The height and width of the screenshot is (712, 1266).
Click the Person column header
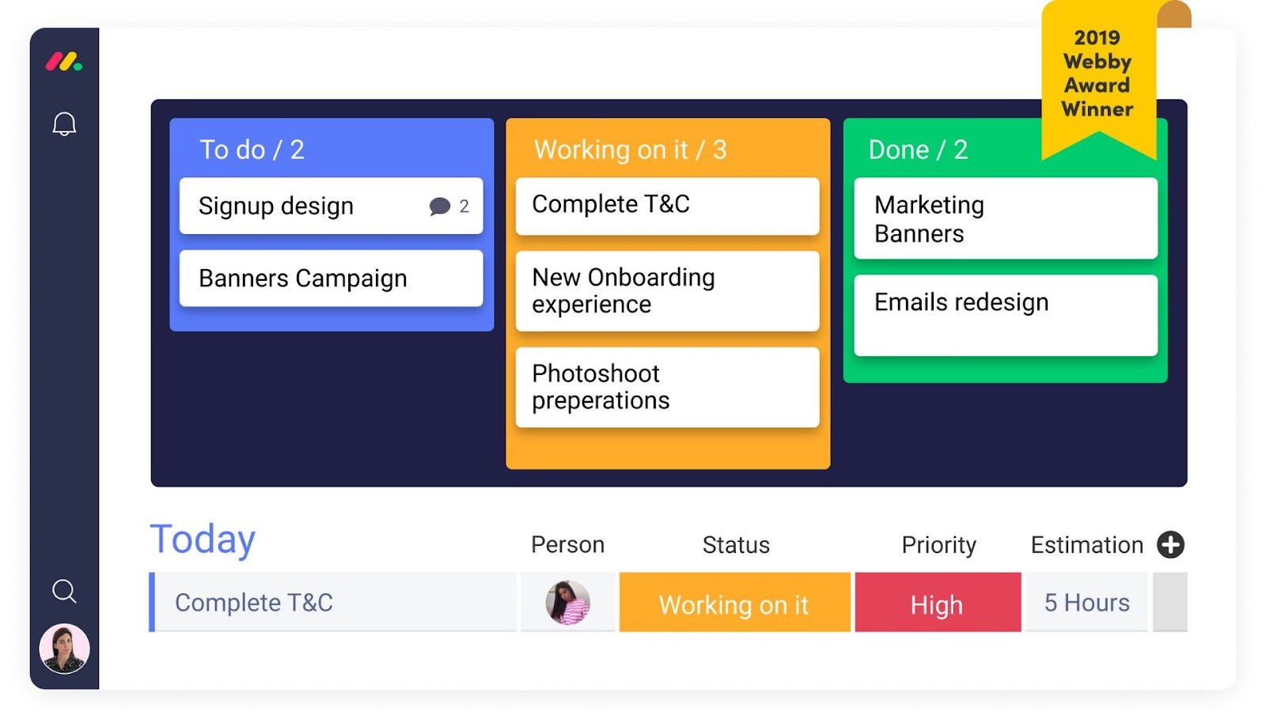click(567, 544)
